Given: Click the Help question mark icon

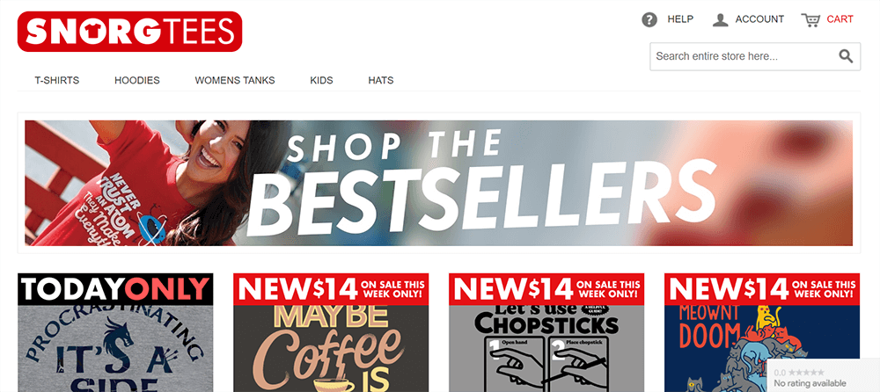Looking at the screenshot, I should pos(649,19).
